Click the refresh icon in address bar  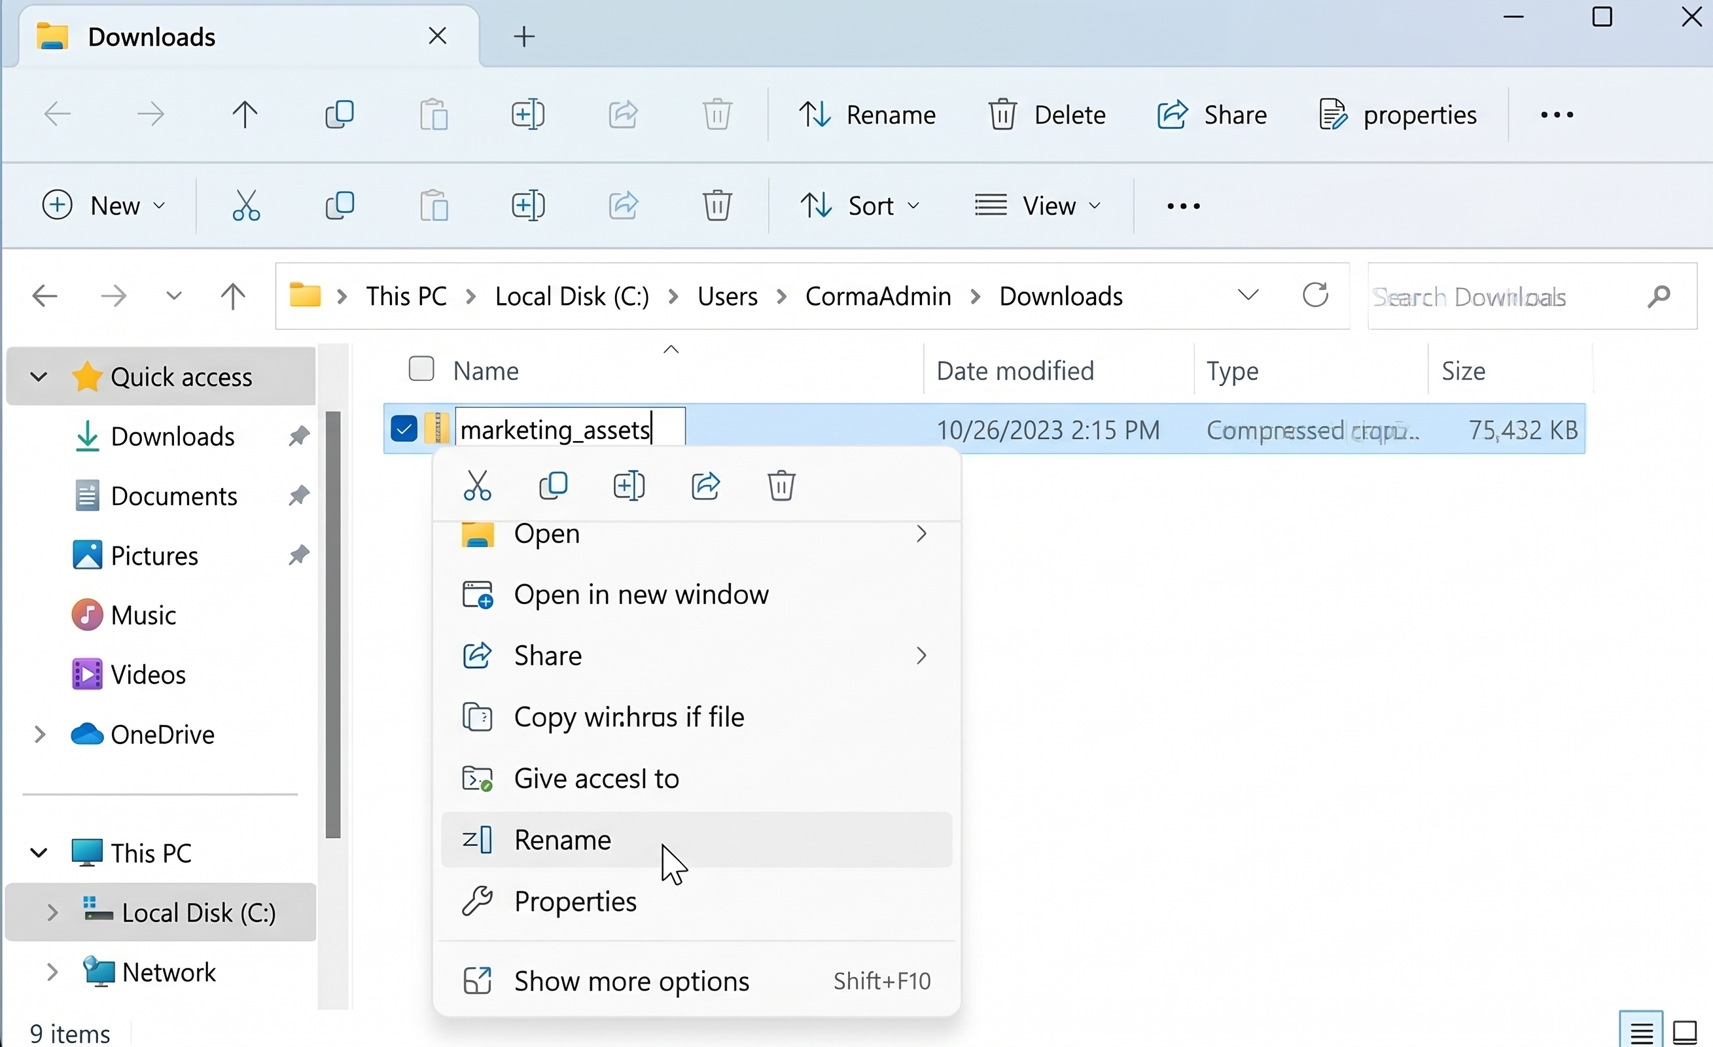(x=1315, y=296)
